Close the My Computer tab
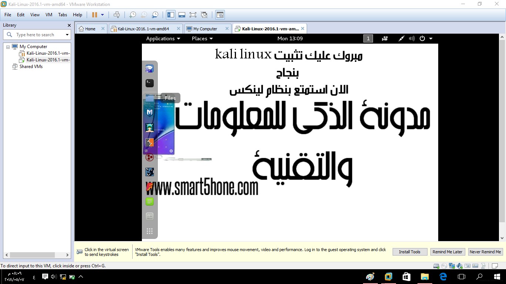Viewport: 506px width, 284px height. (x=226, y=28)
